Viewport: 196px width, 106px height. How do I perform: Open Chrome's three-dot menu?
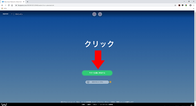click(194, 5)
